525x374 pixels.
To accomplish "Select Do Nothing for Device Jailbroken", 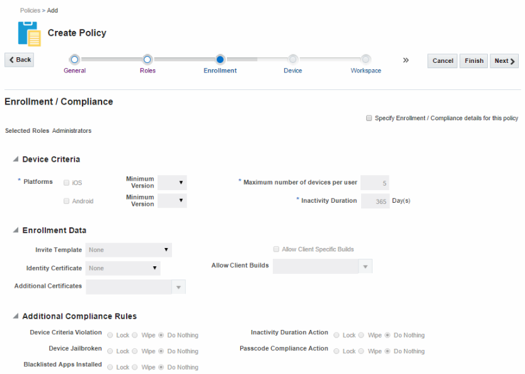I will click(x=161, y=351).
